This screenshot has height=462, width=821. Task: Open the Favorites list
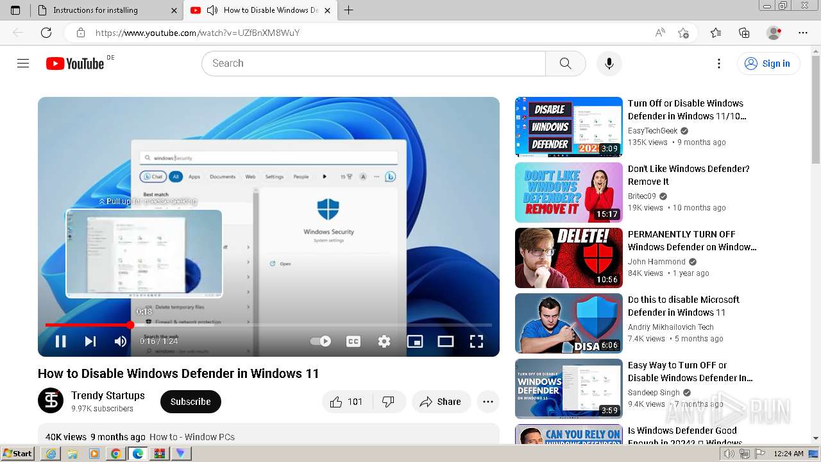point(716,33)
